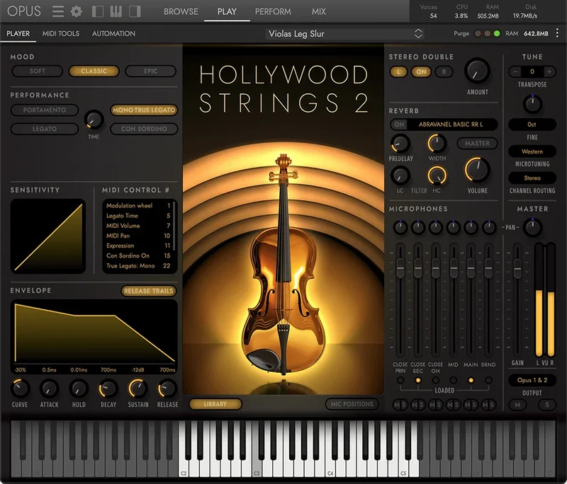Click the Mic Positions button
Image resolution: width=567 pixels, height=484 pixels.
point(352,404)
